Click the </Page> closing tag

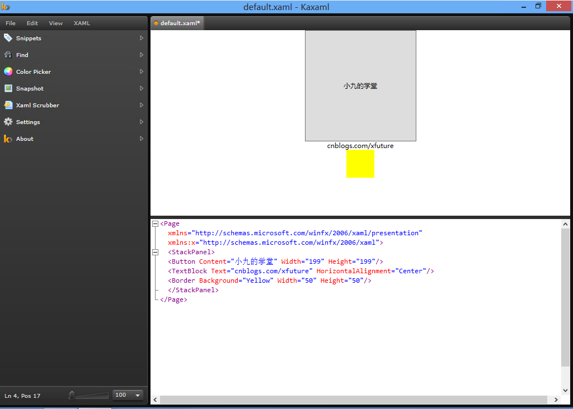pyautogui.click(x=173, y=299)
